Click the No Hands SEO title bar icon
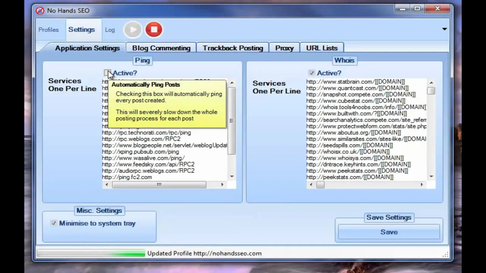This screenshot has height=273, width=486. click(40, 10)
